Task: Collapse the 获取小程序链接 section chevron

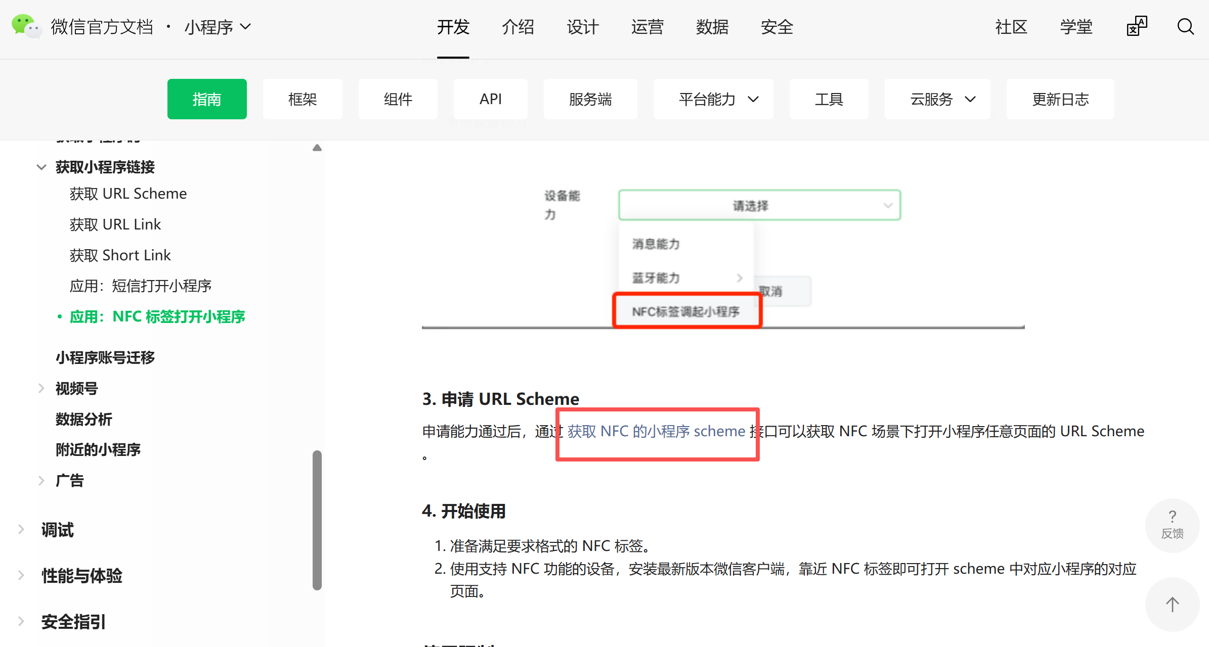Action: pyautogui.click(x=41, y=167)
